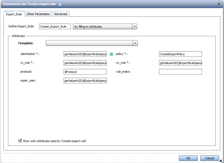Close the 'Parameters for Create export rule' dialog

(219, 4)
